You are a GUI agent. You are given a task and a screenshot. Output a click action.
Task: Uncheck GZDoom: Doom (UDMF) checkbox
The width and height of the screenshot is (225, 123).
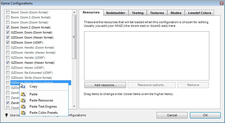[x=8, y=42]
